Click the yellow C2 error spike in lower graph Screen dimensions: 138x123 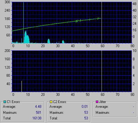[x=22, y=86]
